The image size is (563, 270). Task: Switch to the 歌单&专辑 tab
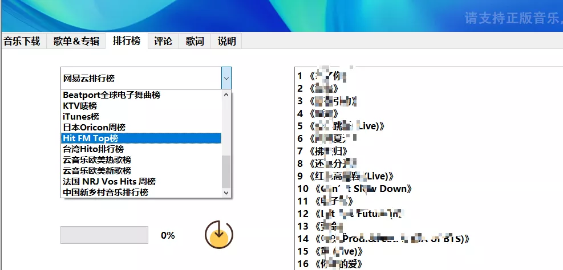76,41
